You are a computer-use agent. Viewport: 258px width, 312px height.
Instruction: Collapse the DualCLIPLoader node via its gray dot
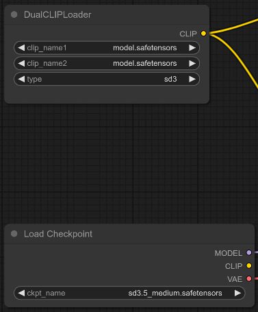point(14,14)
